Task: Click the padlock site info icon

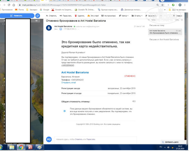Action: [20, 5]
